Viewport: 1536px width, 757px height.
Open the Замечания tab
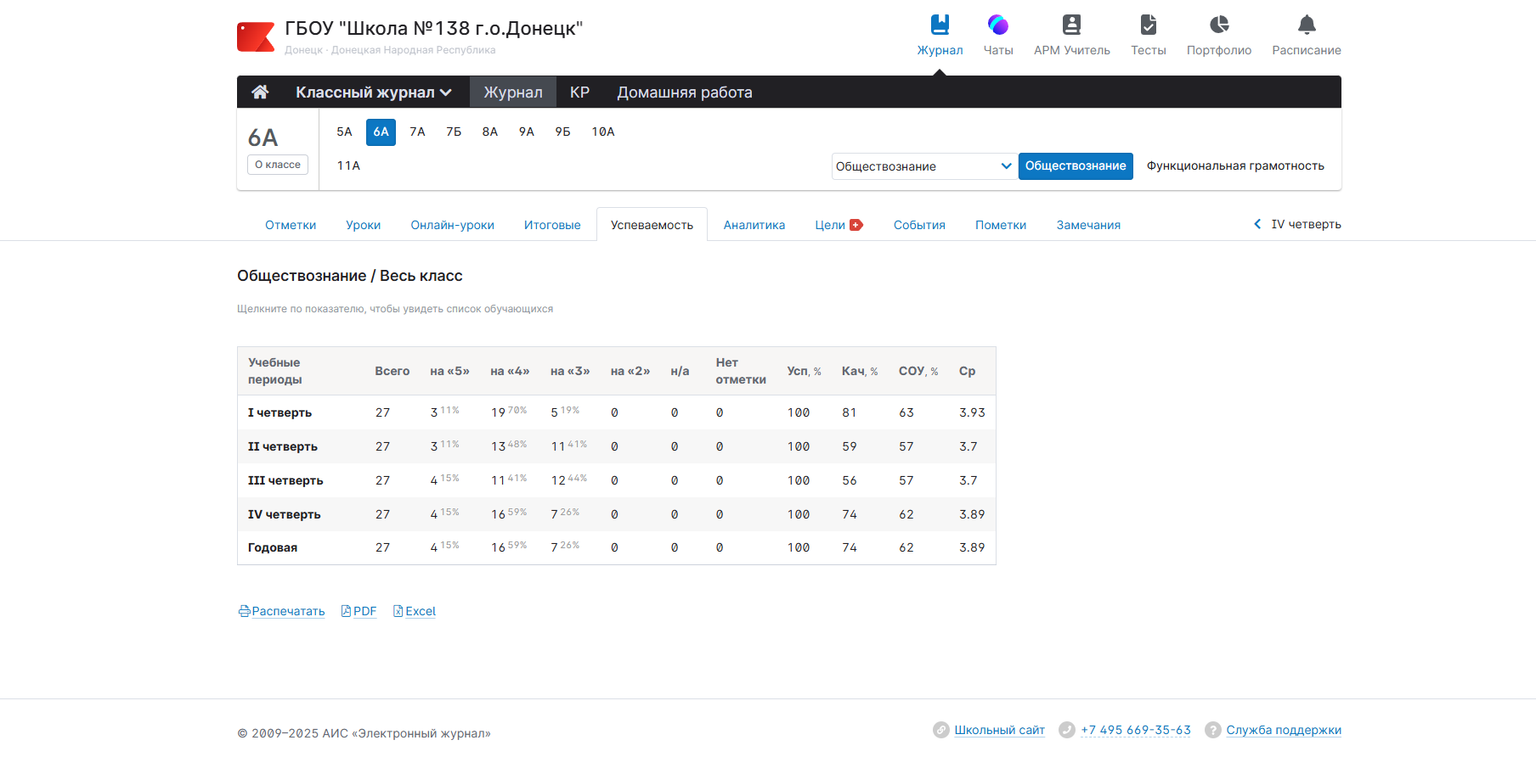tap(1088, 225)
